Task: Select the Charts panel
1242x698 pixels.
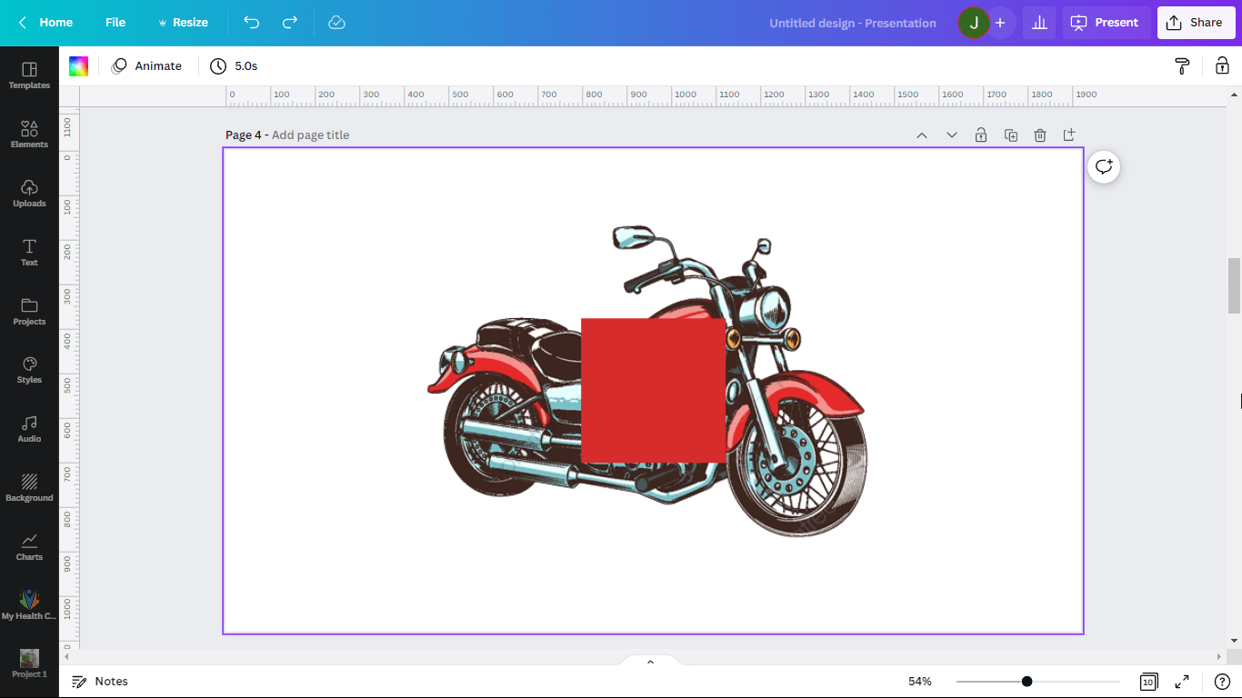Action: click(29, 544)
